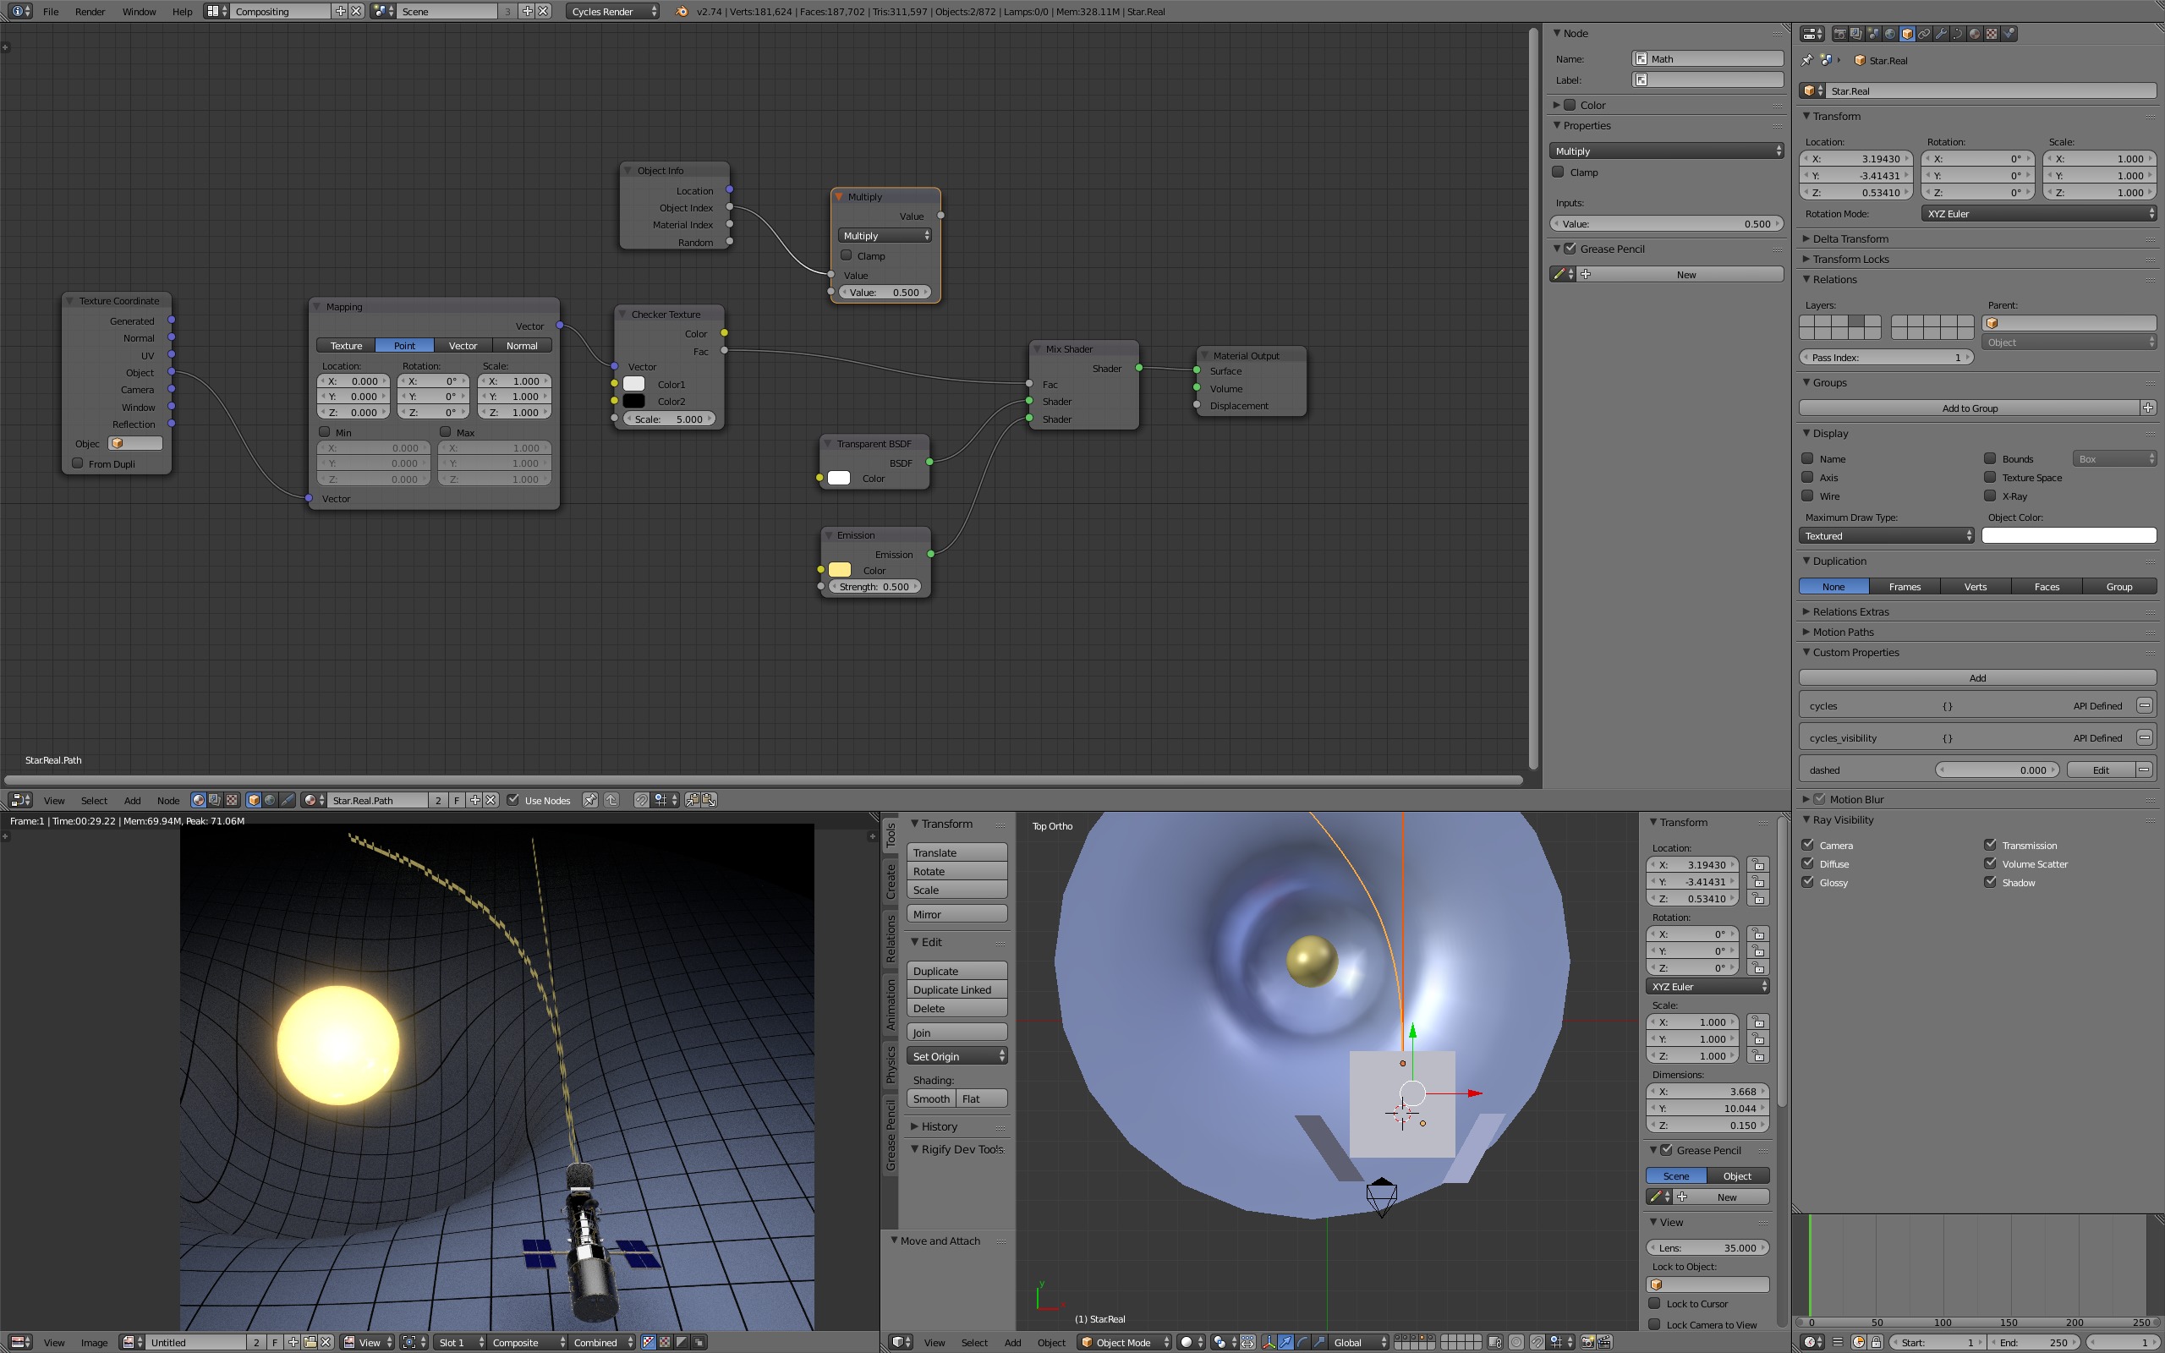The width and height of the screenshot is (2165, 1353).
Task: Open Texture checkerboard properties tab
Action: tap(1992, 34)
